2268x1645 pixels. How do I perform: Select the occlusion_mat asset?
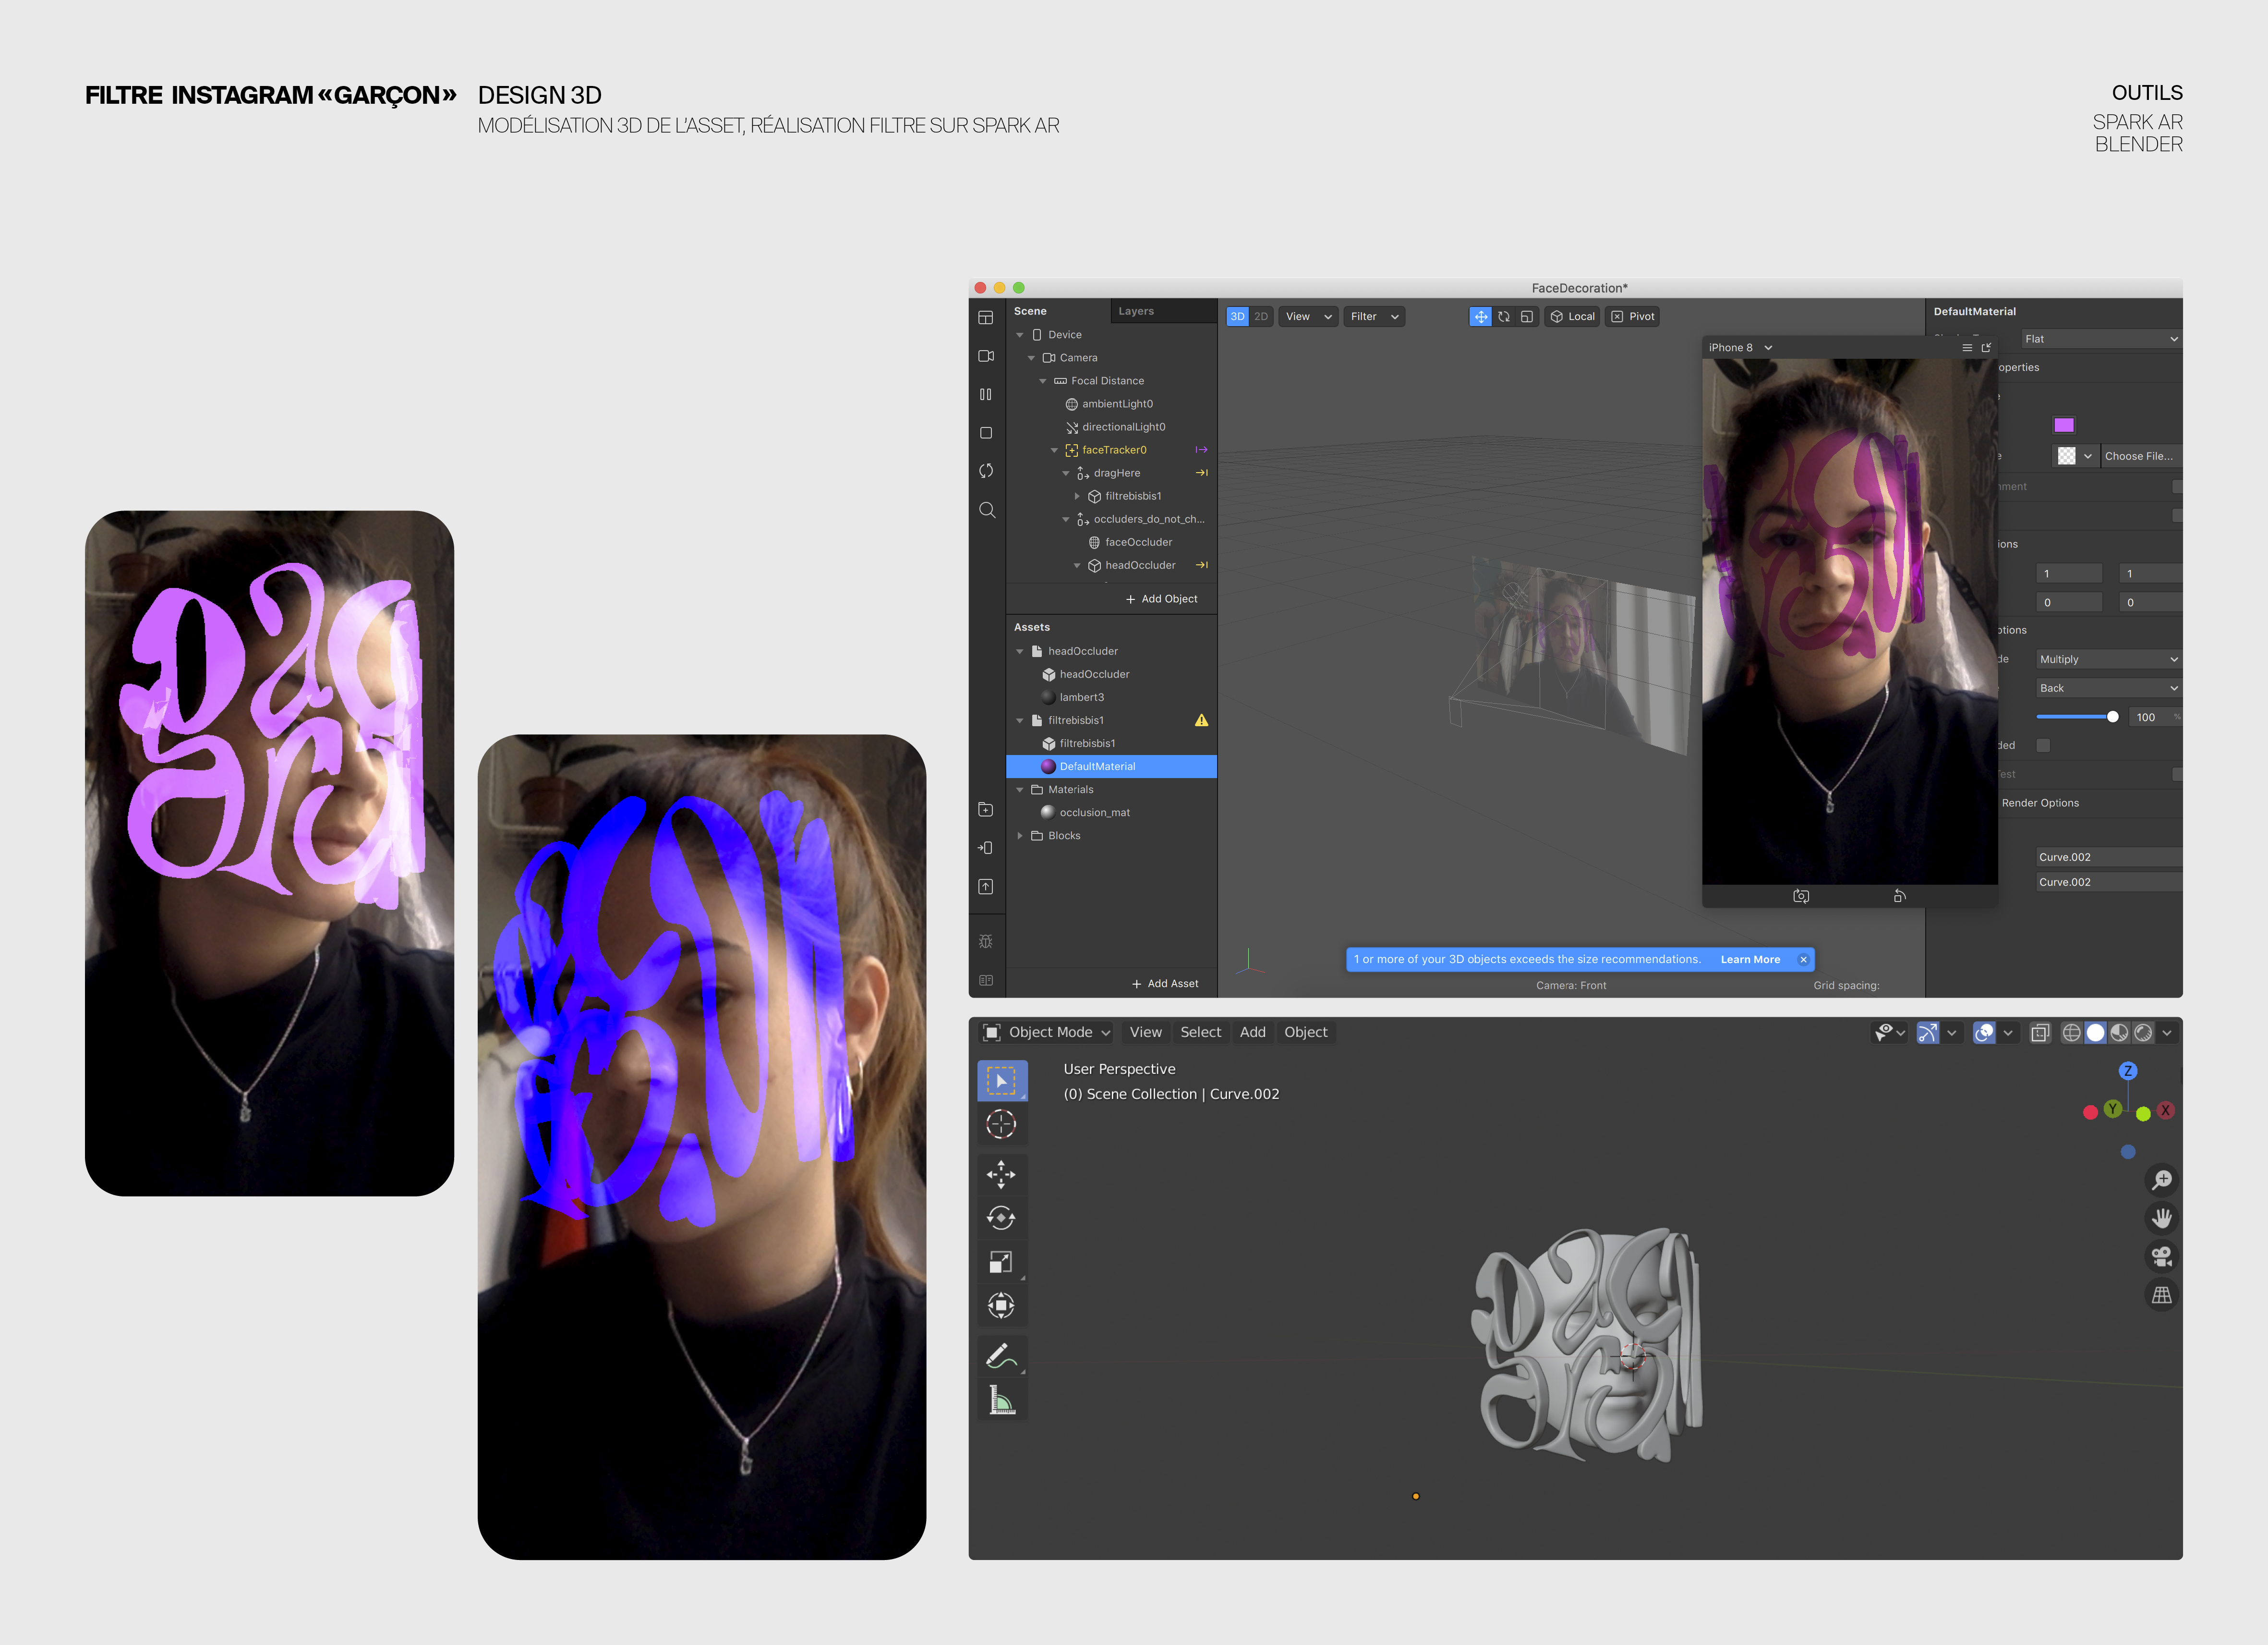pos(1094,813)
